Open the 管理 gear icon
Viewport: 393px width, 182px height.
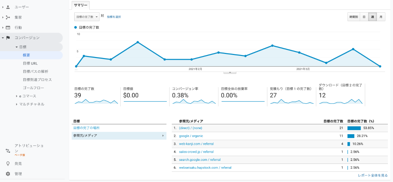8,174
